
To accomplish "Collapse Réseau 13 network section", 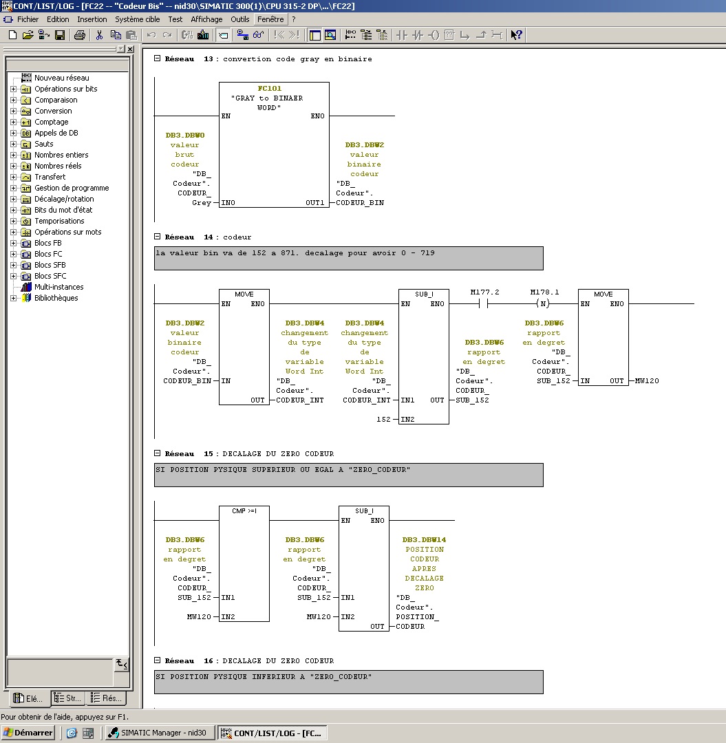I will (x=158, y=59).
